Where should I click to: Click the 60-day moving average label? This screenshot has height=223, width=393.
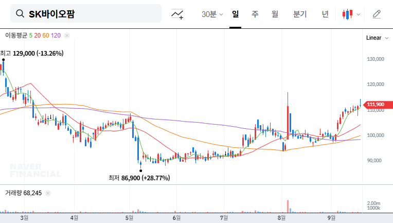pyautogui.click(x=46, y=36)
